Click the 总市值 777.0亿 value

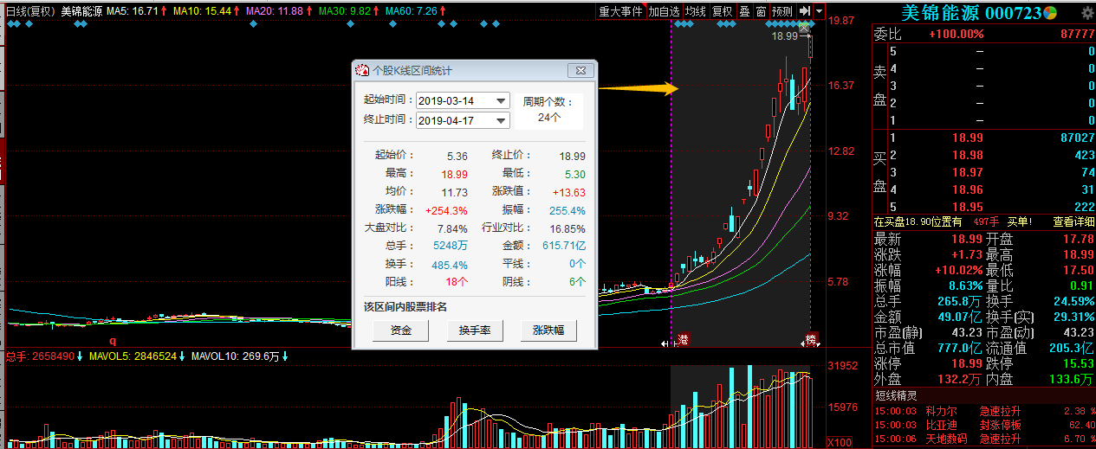click(x=959, y=348)
